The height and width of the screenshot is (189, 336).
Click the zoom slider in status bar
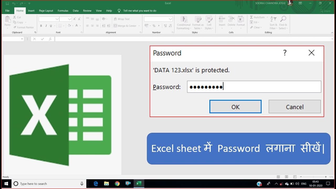313,177
